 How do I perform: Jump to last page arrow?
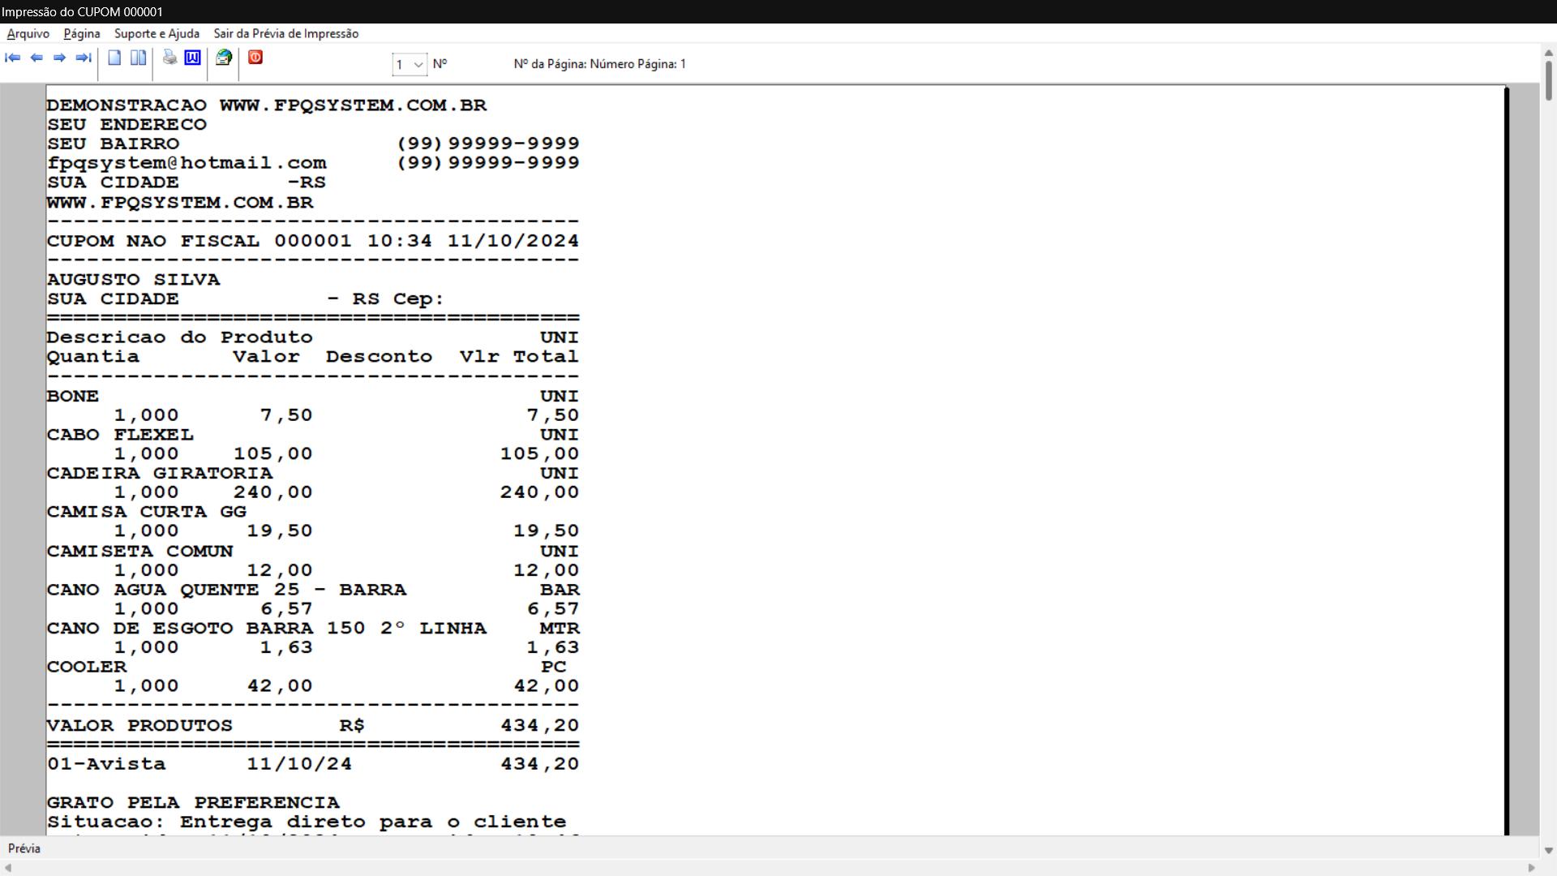(x=83, y=58)
